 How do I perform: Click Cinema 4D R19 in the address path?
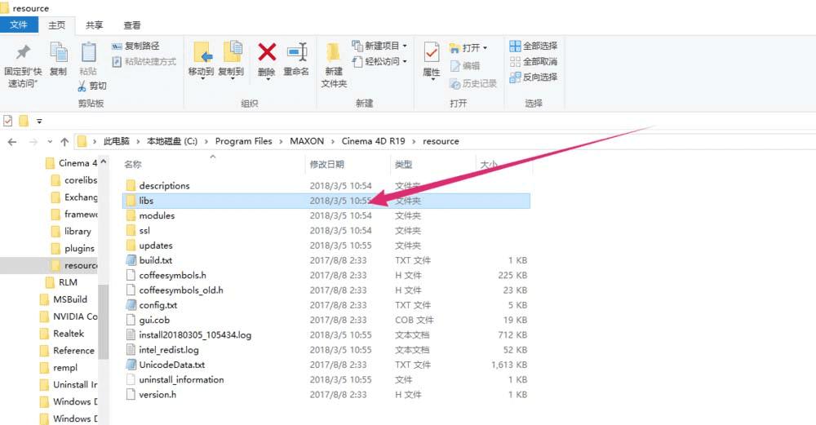[373, 141]
